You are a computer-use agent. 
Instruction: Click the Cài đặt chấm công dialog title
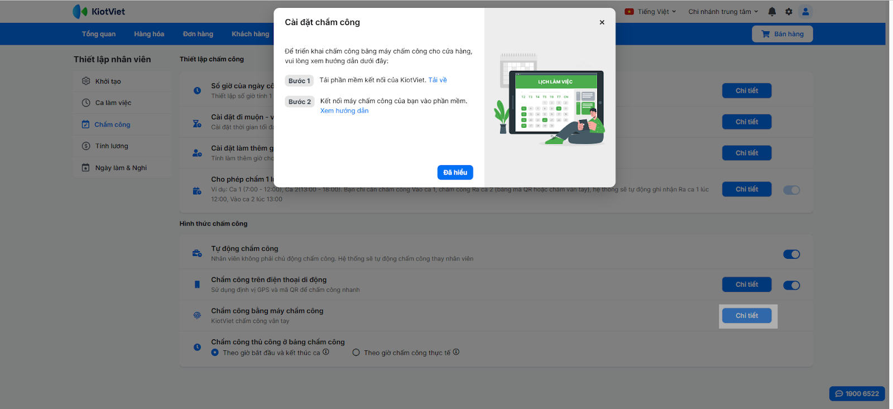coord(323,22)
